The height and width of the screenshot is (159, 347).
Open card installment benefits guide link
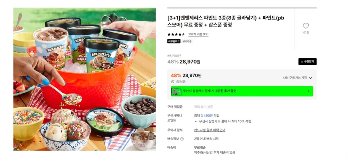209,130
